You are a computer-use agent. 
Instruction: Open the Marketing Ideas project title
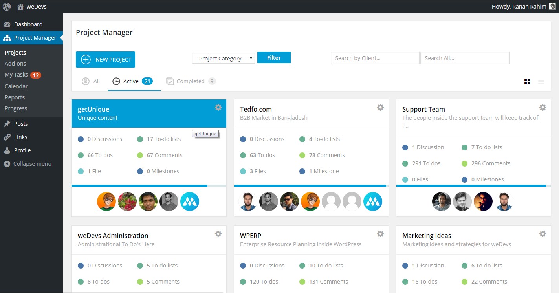(427, 236)
